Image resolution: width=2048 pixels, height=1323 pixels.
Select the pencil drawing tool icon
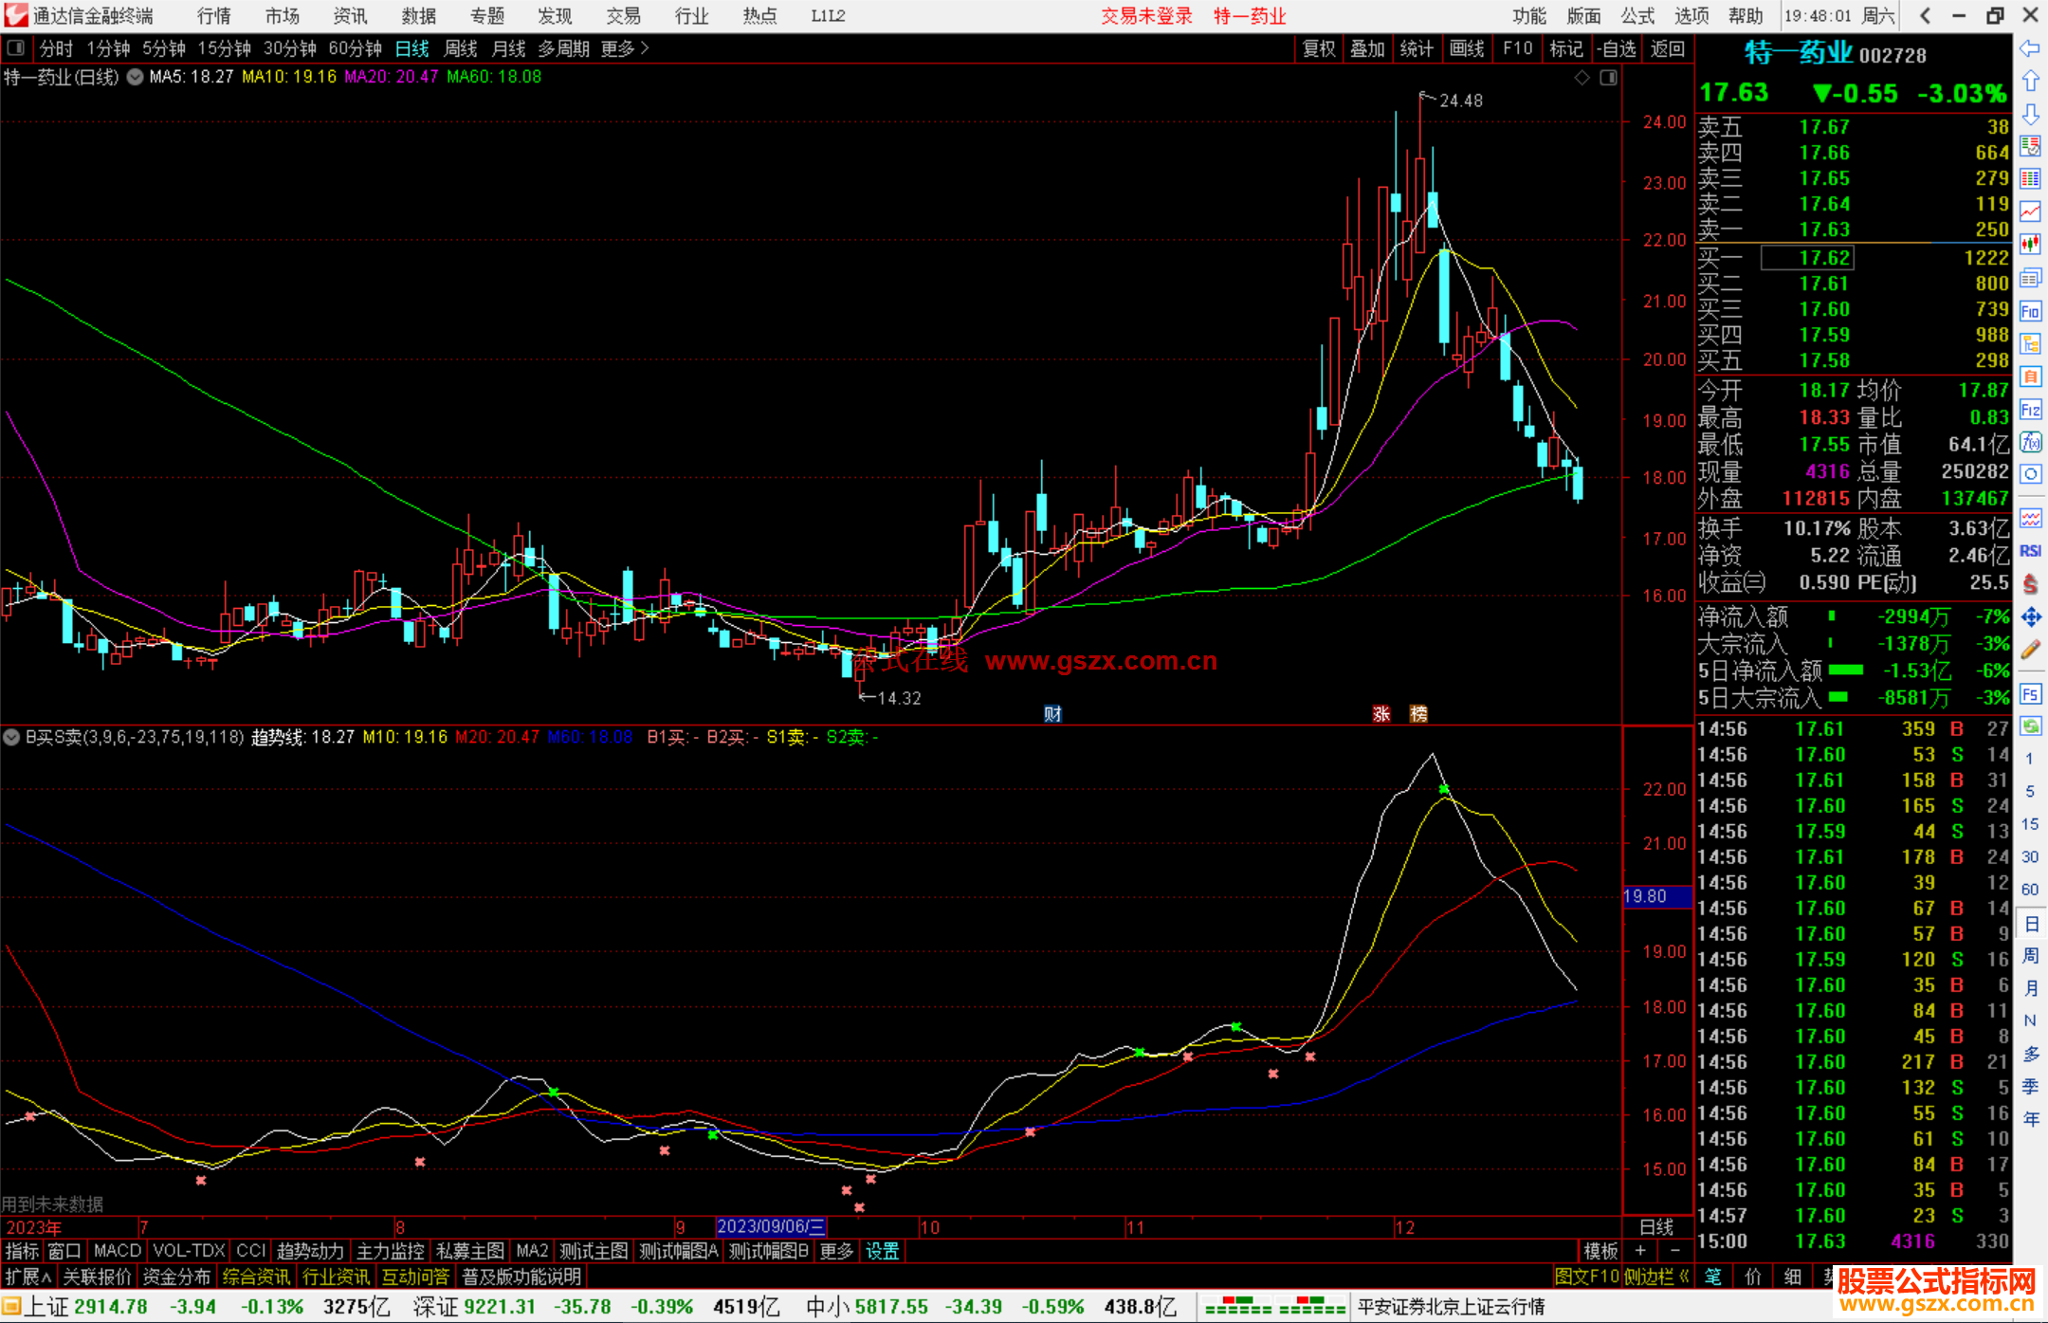2030,650
